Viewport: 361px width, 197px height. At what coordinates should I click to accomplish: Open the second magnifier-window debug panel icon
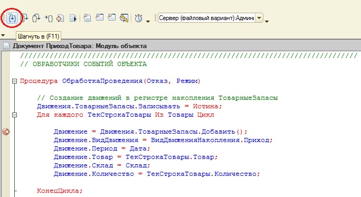pyautogui.click(x=112, y=18)
